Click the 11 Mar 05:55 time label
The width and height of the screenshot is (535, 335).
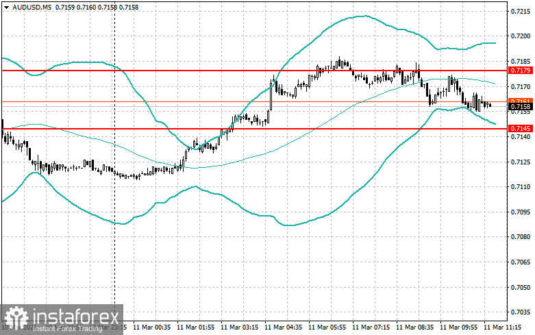327,327
